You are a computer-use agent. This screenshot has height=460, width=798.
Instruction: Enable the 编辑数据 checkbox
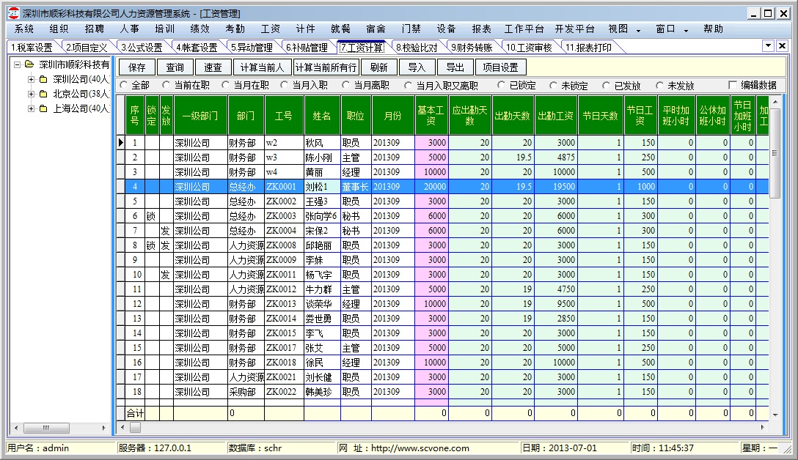(x=733, y=85)
